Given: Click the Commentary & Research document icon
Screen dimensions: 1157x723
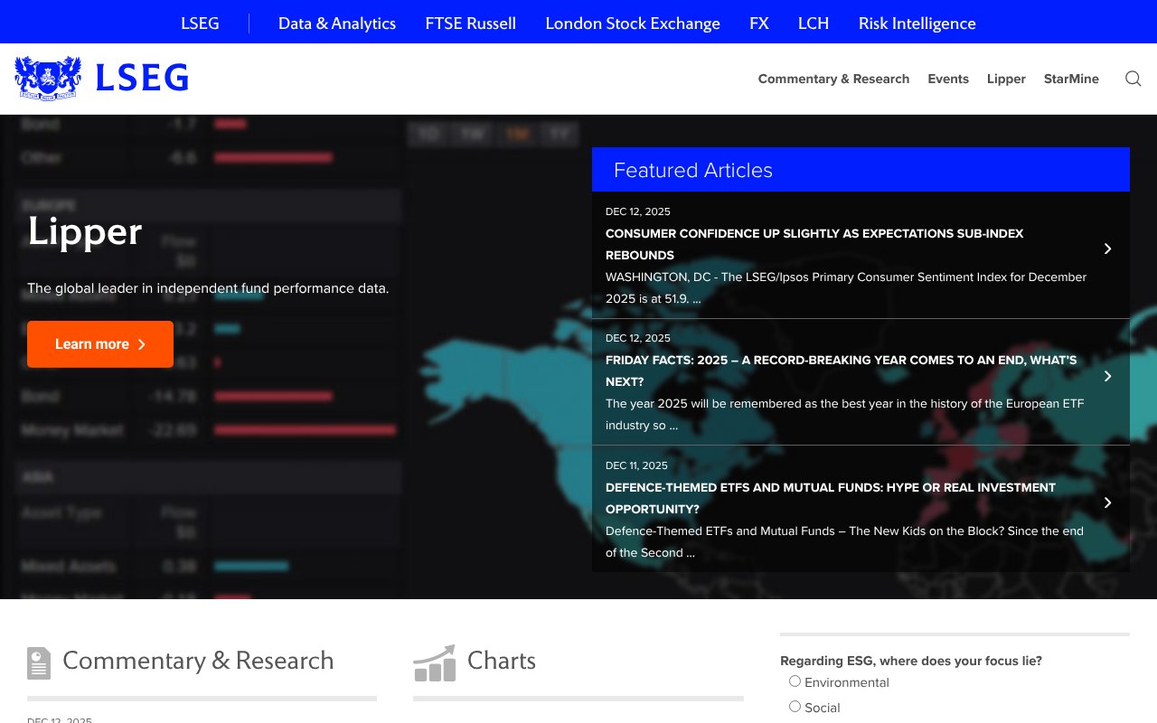Looking at the screenshot, I should click(38, 662).
